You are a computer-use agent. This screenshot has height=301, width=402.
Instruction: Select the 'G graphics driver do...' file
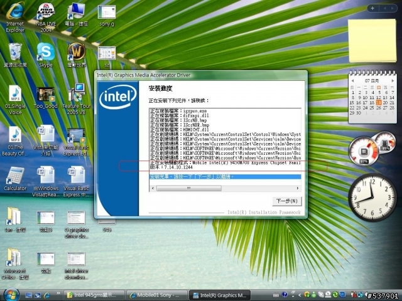(76, 224)
